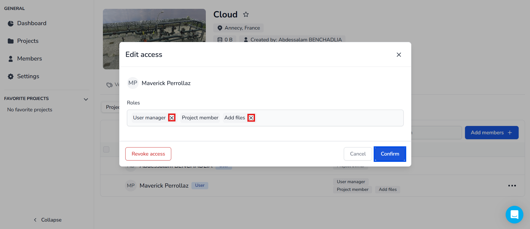Click the Add members button
Image resolution: width=530 pixels, height=229 pixels.
click(x=491, y=133)
